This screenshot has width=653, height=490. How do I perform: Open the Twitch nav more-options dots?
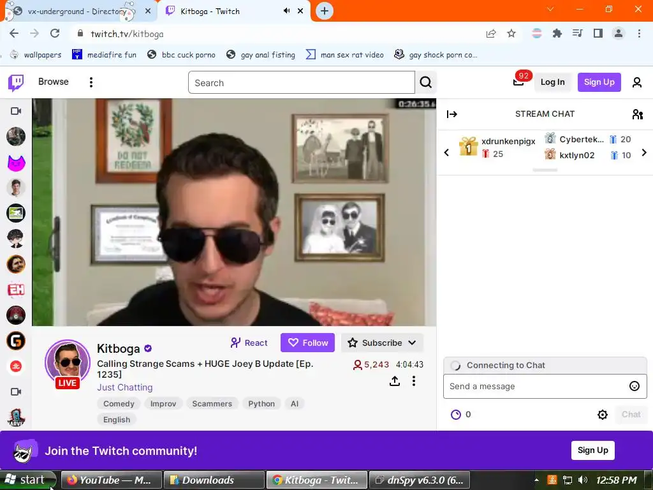tap(91, 82)
